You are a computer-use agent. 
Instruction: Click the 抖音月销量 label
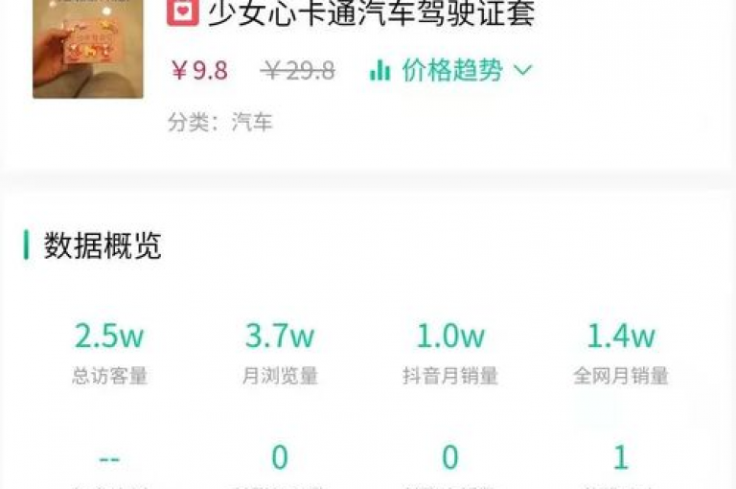[x=450, y=376]
